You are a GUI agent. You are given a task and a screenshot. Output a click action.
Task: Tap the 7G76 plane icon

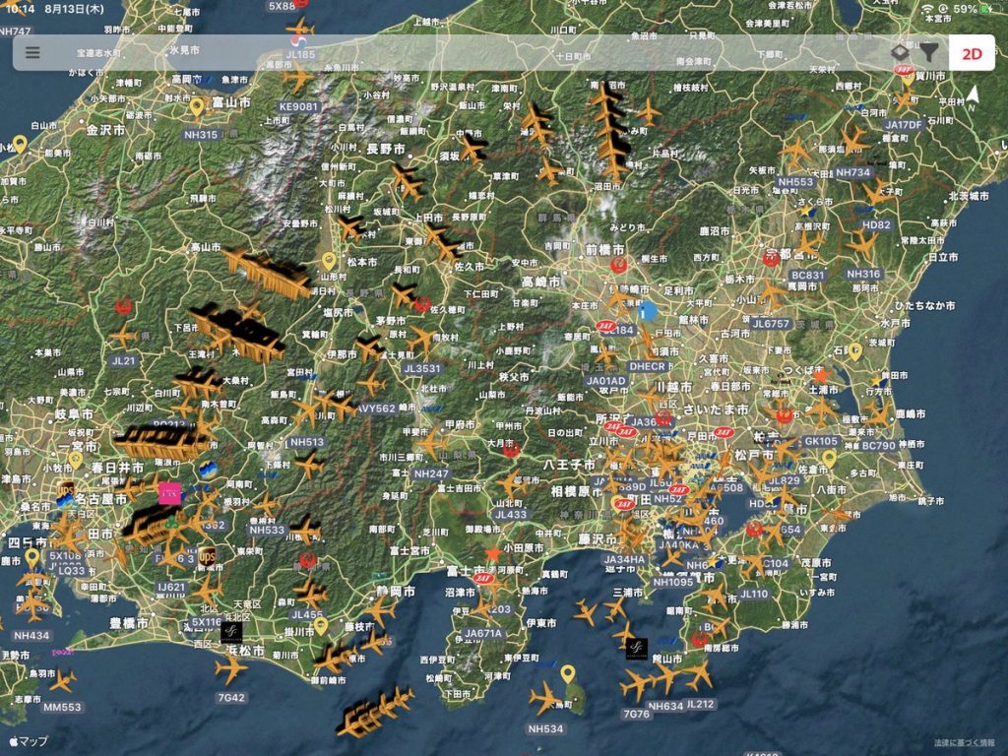637,683
